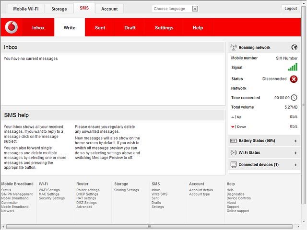Open Account type footer link
307x230 pixels.
tap(200, 194)
